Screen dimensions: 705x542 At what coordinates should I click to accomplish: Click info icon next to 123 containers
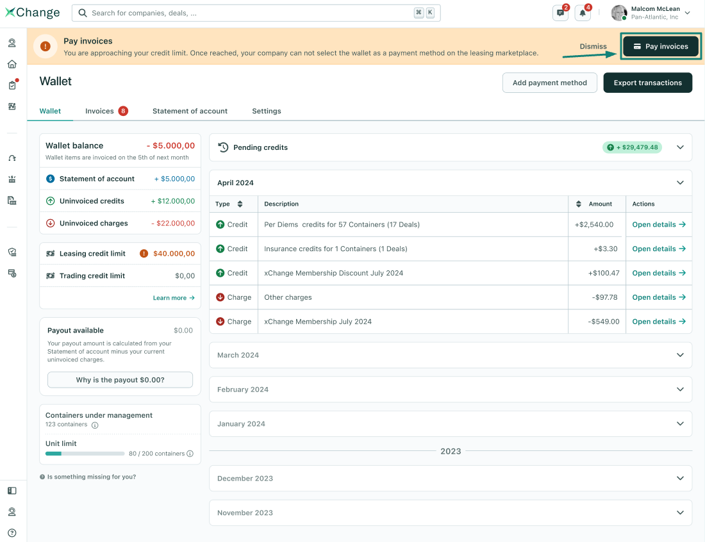tap(95, 425)
